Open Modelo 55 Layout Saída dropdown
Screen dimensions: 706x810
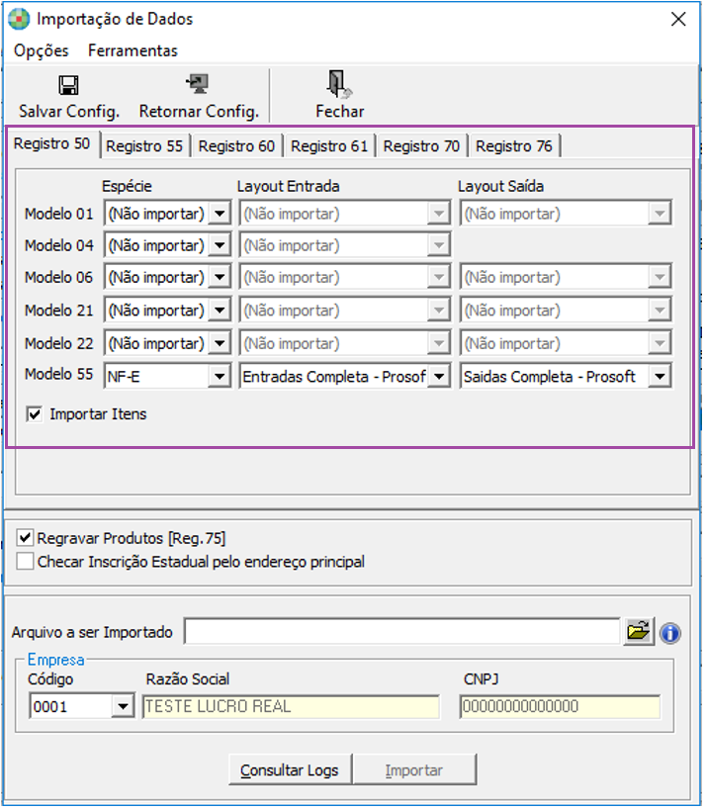[659, 377]
